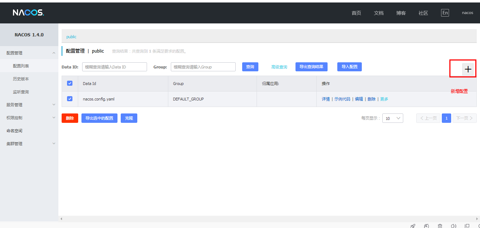Click the NACOS 1.4.0 version label
The image size is (480, 228).
pos(29,35)
